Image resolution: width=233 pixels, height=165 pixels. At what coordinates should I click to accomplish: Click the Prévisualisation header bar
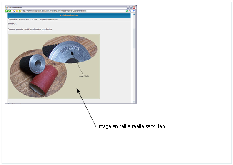coord(69,15)
